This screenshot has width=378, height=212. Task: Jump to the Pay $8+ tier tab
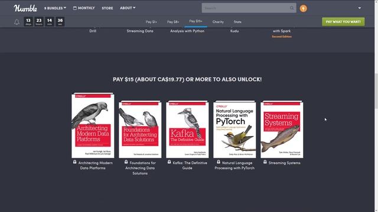pos(173,22)
